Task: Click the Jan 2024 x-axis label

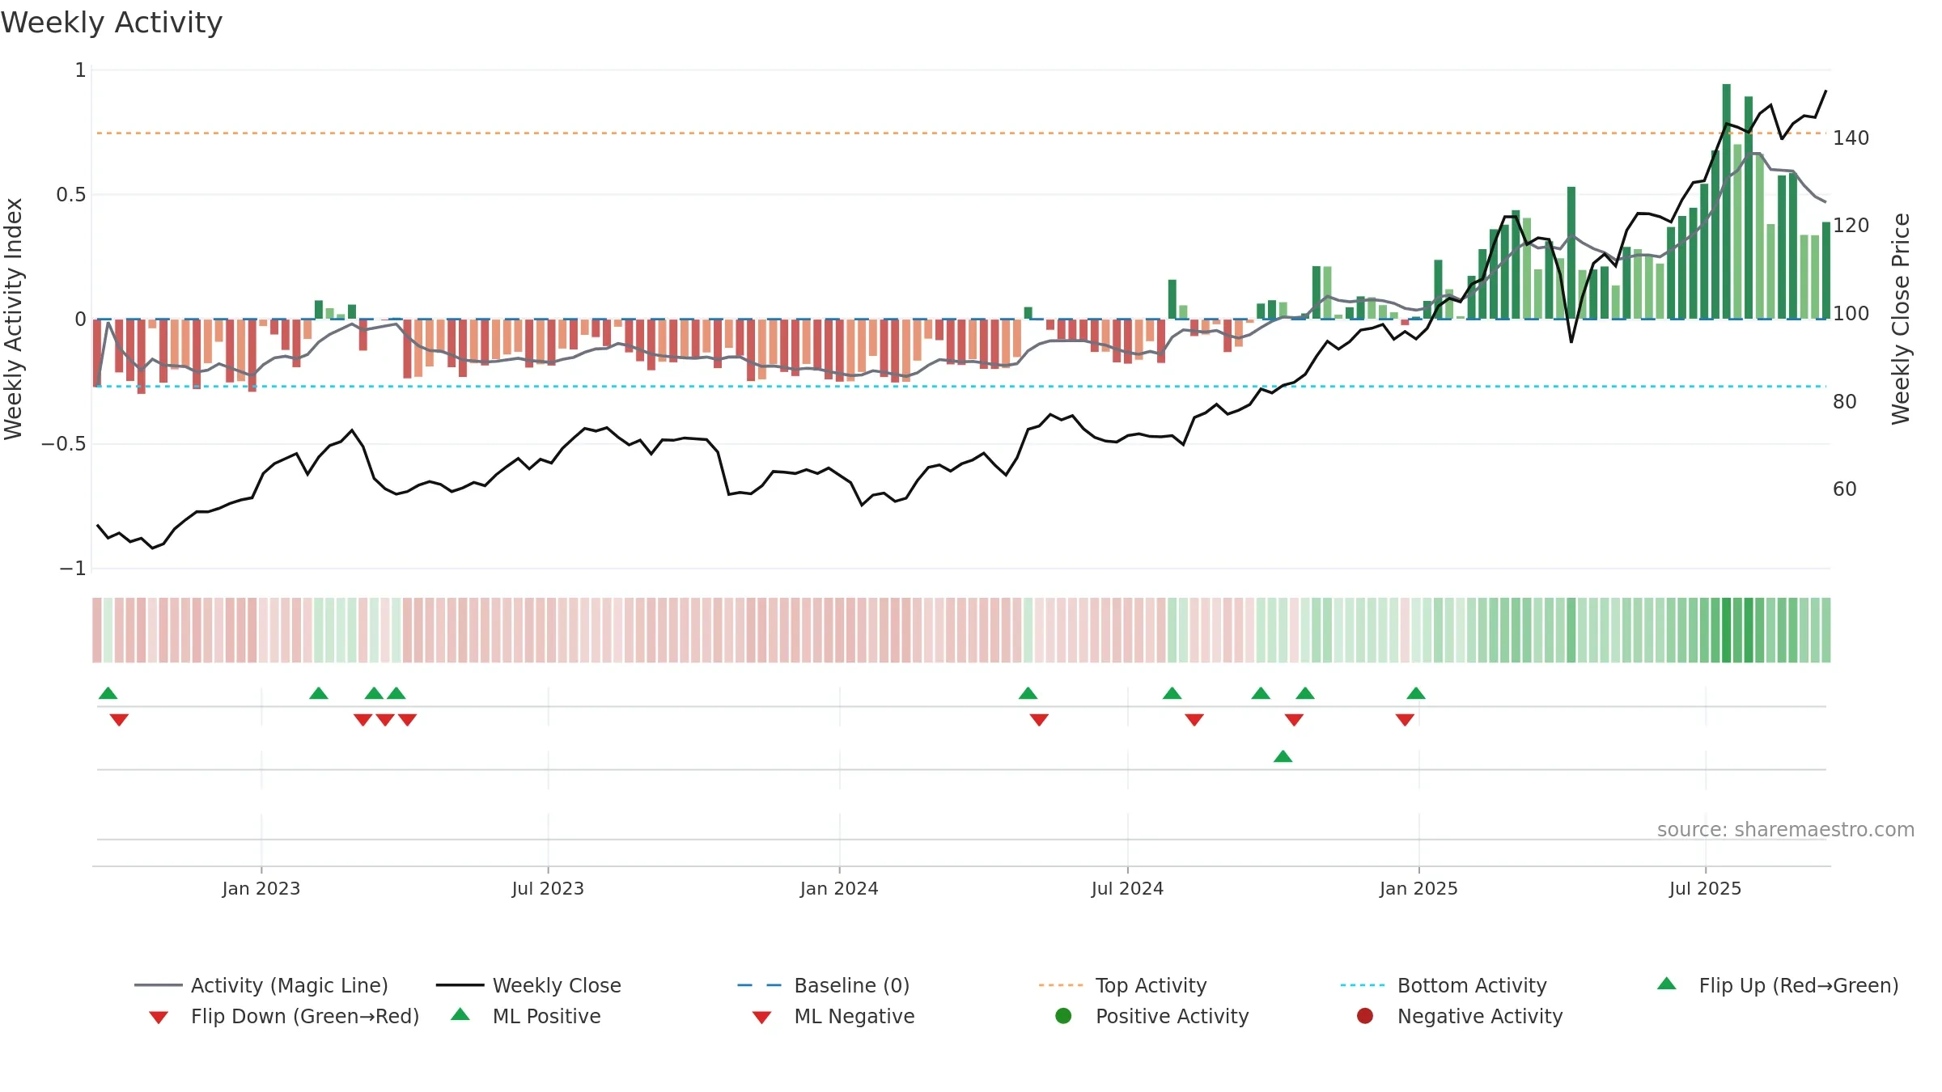Action: pyautogui.click(x=839, y=888)
